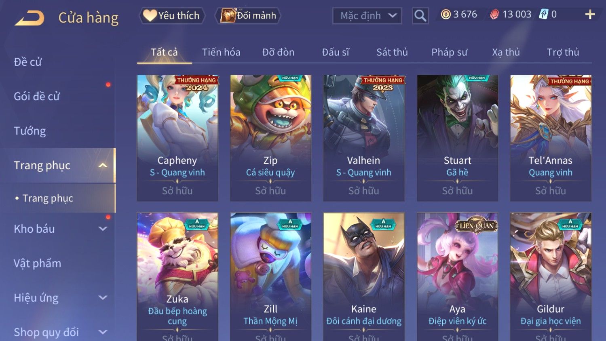Switch to the Sát thủ tab
Image resolution: width=606 pixels, height=341 pixels.
point(392,52)
